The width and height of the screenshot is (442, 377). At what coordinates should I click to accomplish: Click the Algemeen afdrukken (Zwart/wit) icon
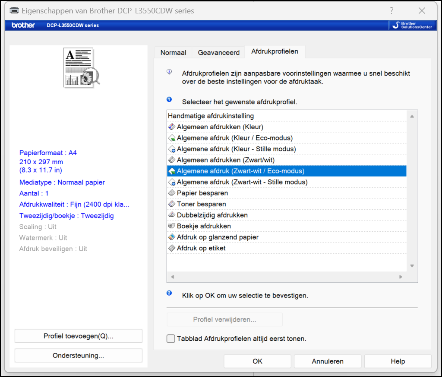(172, 160)
